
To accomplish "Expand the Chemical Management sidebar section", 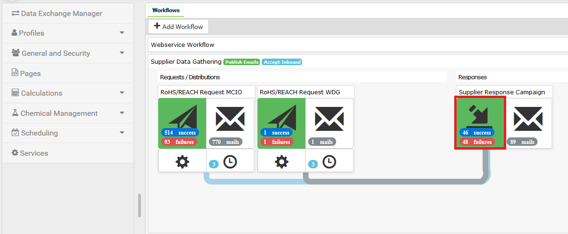I will pyautogui.click(x=68, y=113).
